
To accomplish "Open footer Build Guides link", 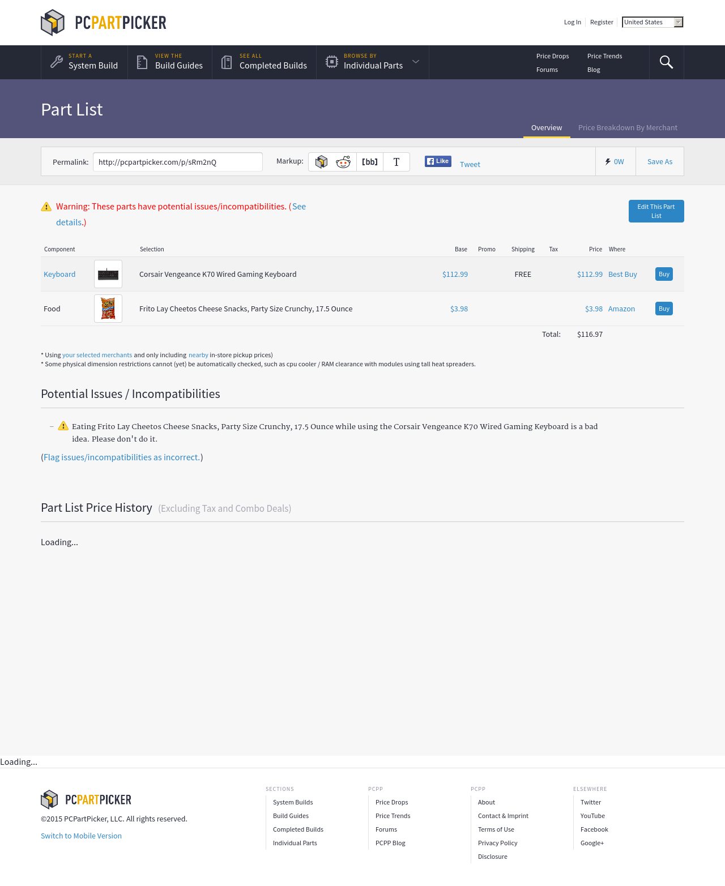I will tap(291, 816).
